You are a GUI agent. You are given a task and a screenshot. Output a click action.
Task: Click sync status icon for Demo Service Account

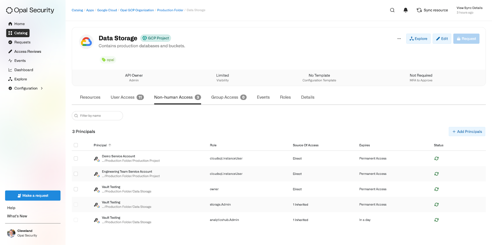coord(436,158)
